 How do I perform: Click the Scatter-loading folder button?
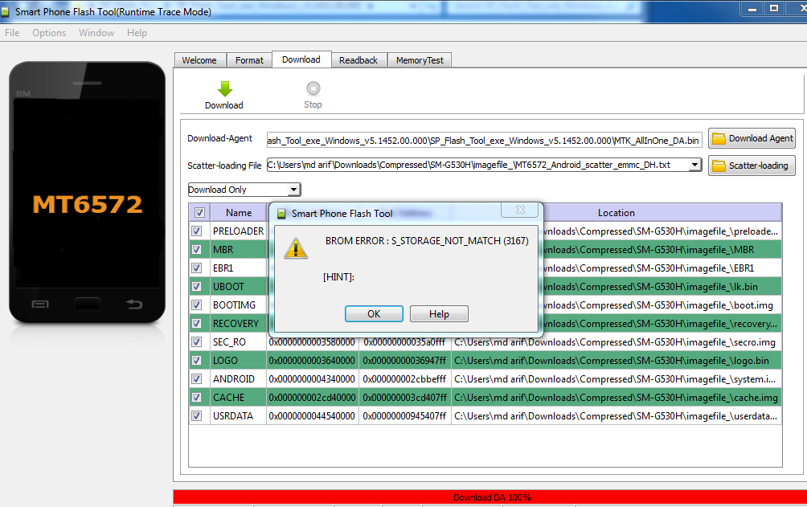751,166
